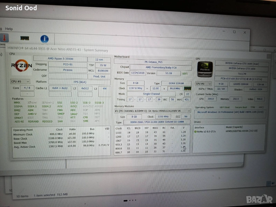Click the Secure Boot indicator
This screenshot has width=276, height=207.
tap(240, 107)
